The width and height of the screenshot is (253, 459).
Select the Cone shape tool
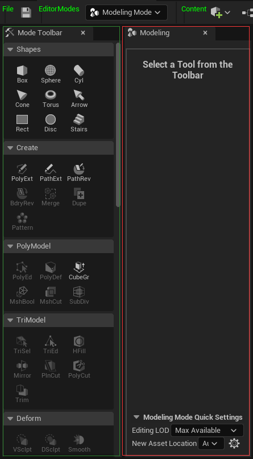22,99
